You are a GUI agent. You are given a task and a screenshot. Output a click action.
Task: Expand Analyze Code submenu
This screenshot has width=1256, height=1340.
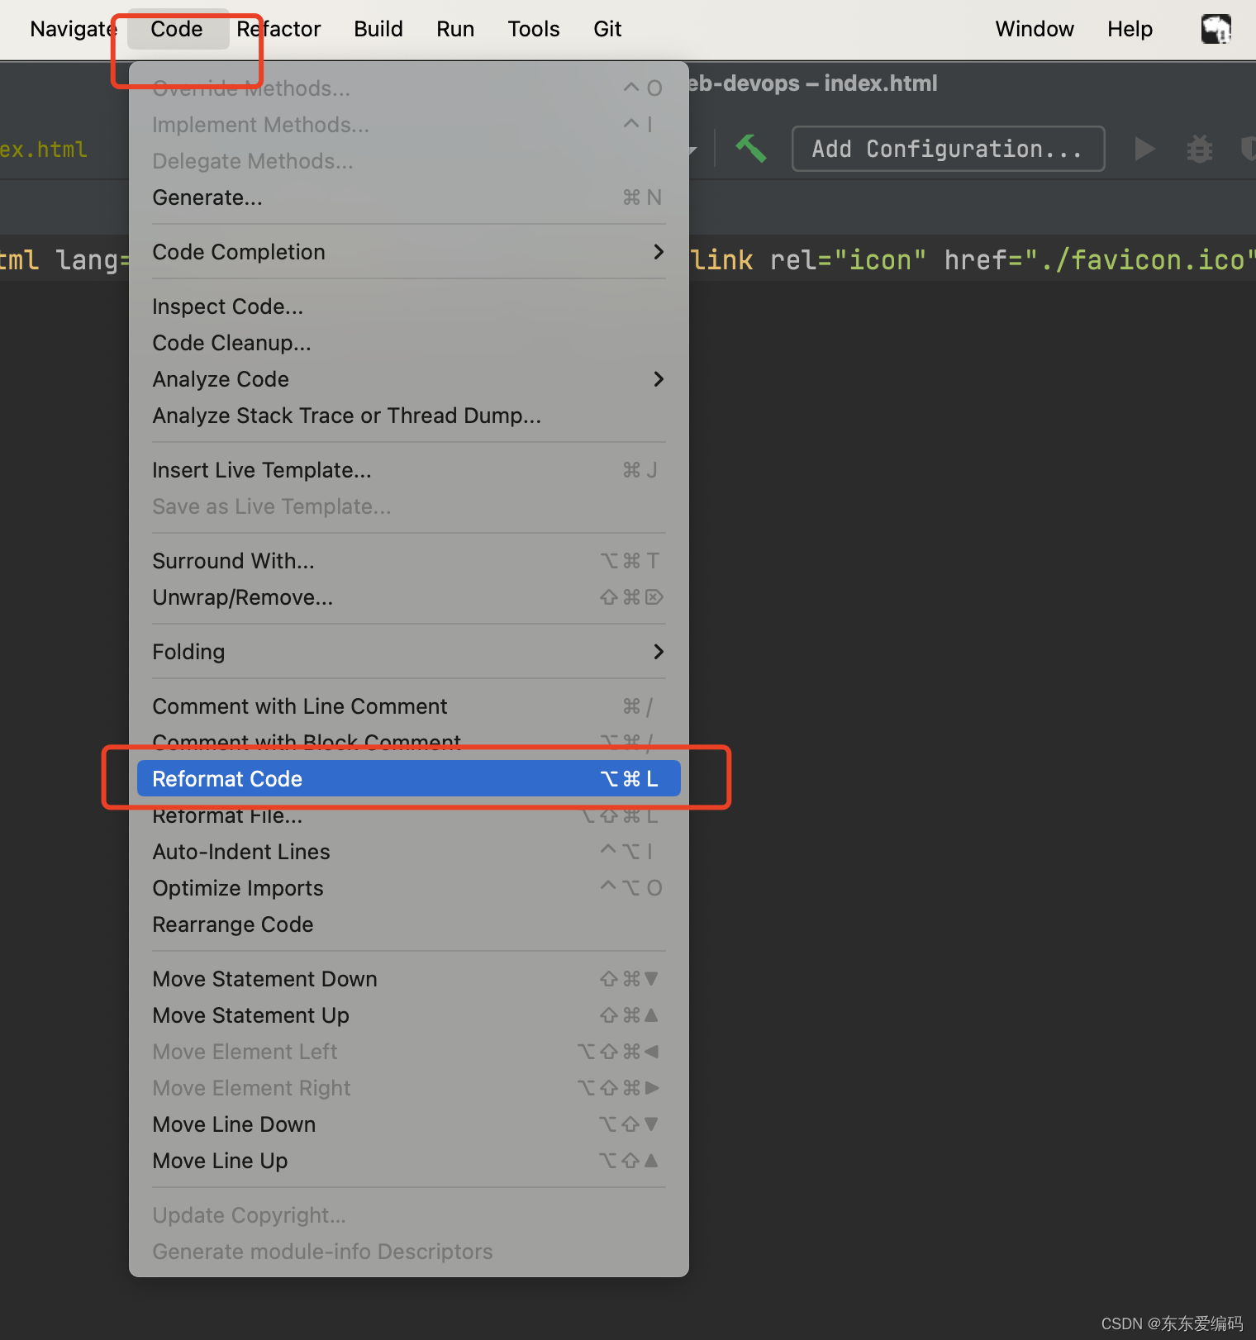point(408,379)
